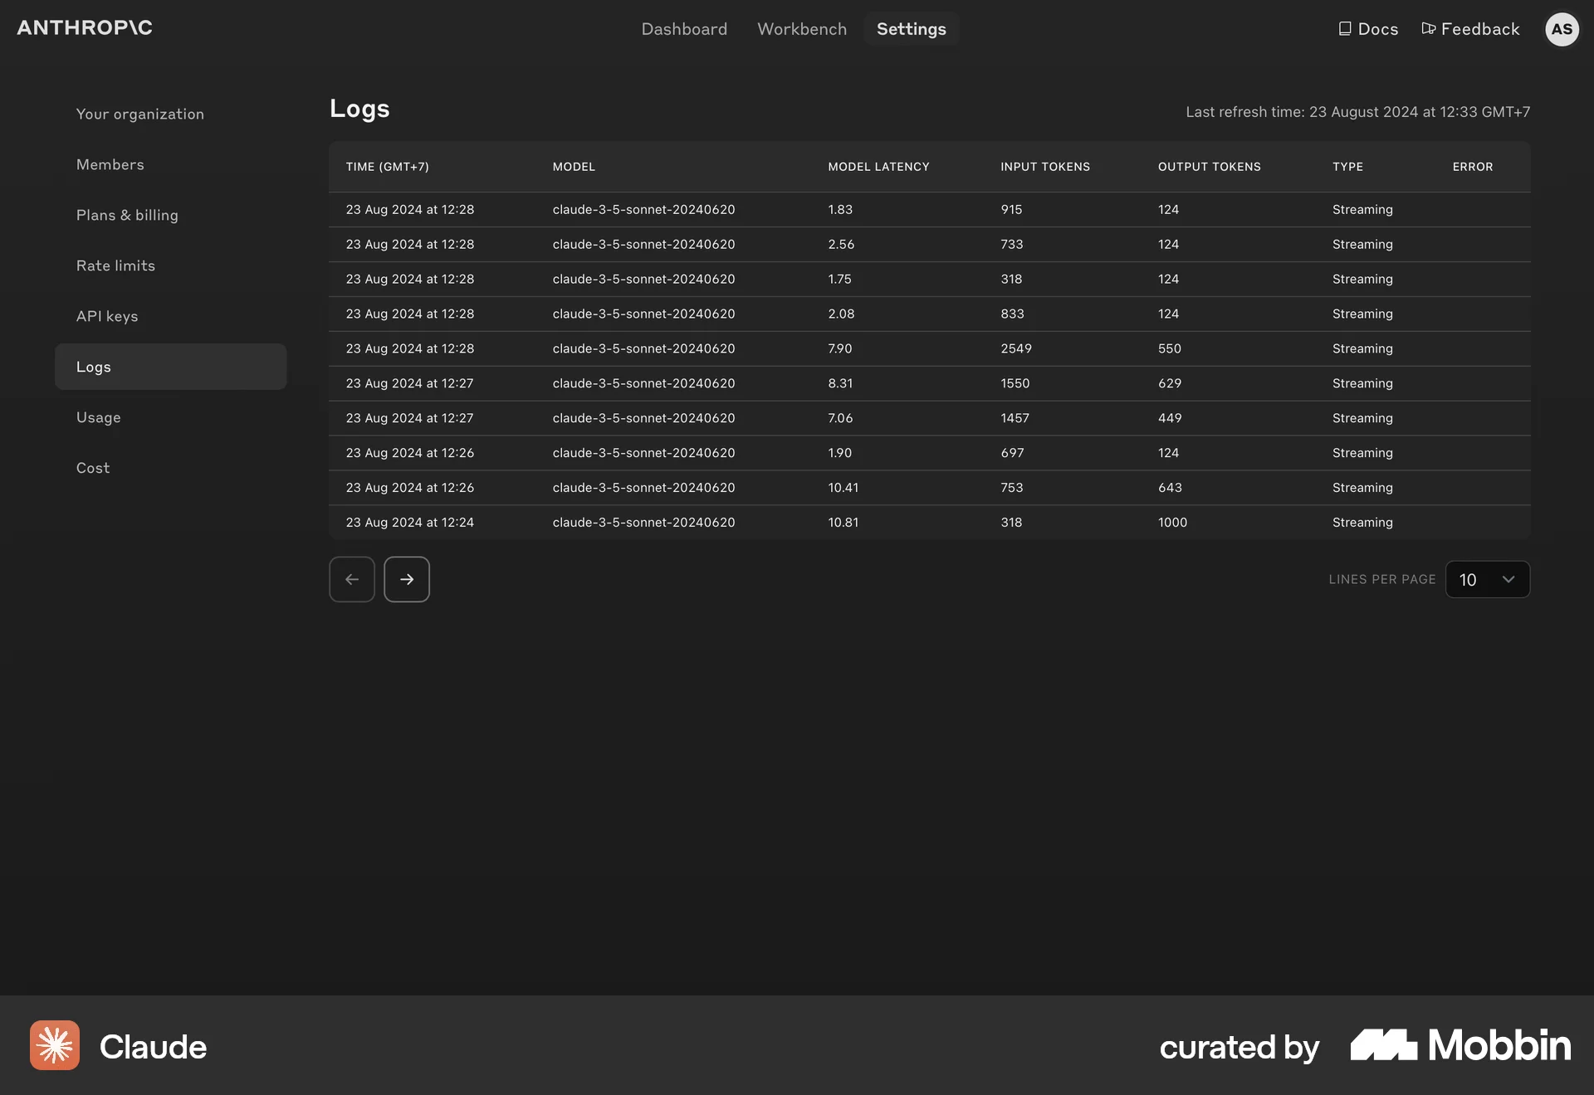This screenshot has width=1594, height=1095.
Task: Click the Claude asterisk logo at the bottom
Action: (x=54, y=1044)
